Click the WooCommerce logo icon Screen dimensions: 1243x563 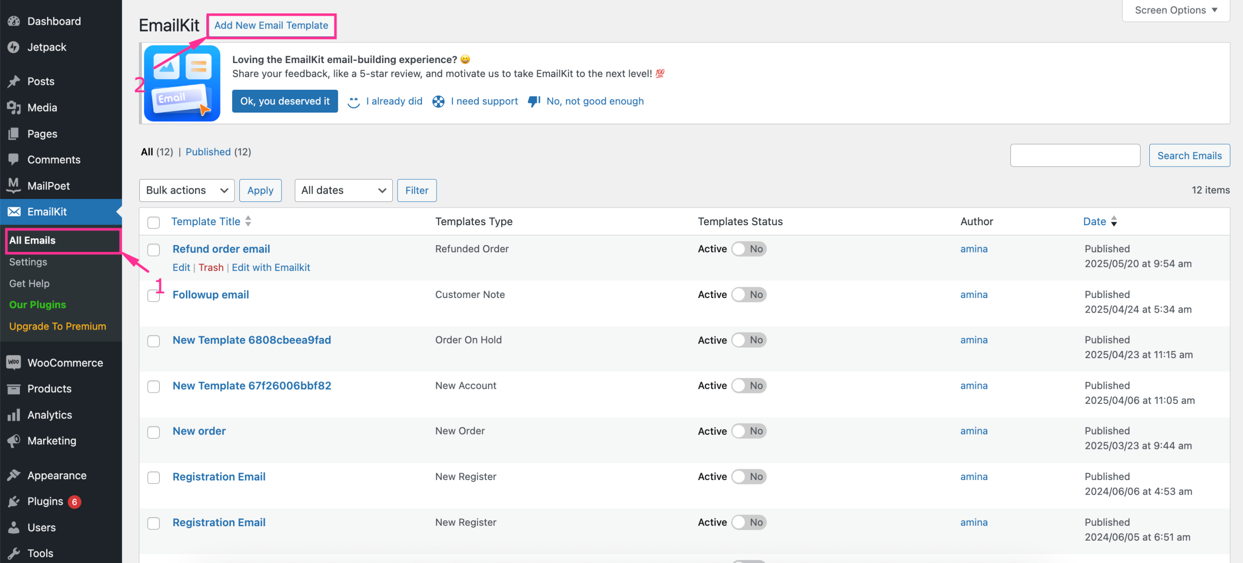(x=14, y=363)
